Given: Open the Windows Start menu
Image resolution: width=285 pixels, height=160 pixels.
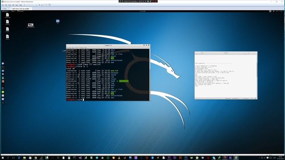Looking at the screenshot, I should 3,158.
